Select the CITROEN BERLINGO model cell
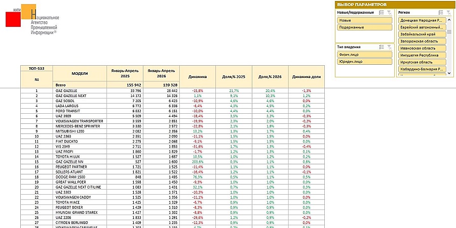This screenshot has width=456, height=228. click(80, 222)
